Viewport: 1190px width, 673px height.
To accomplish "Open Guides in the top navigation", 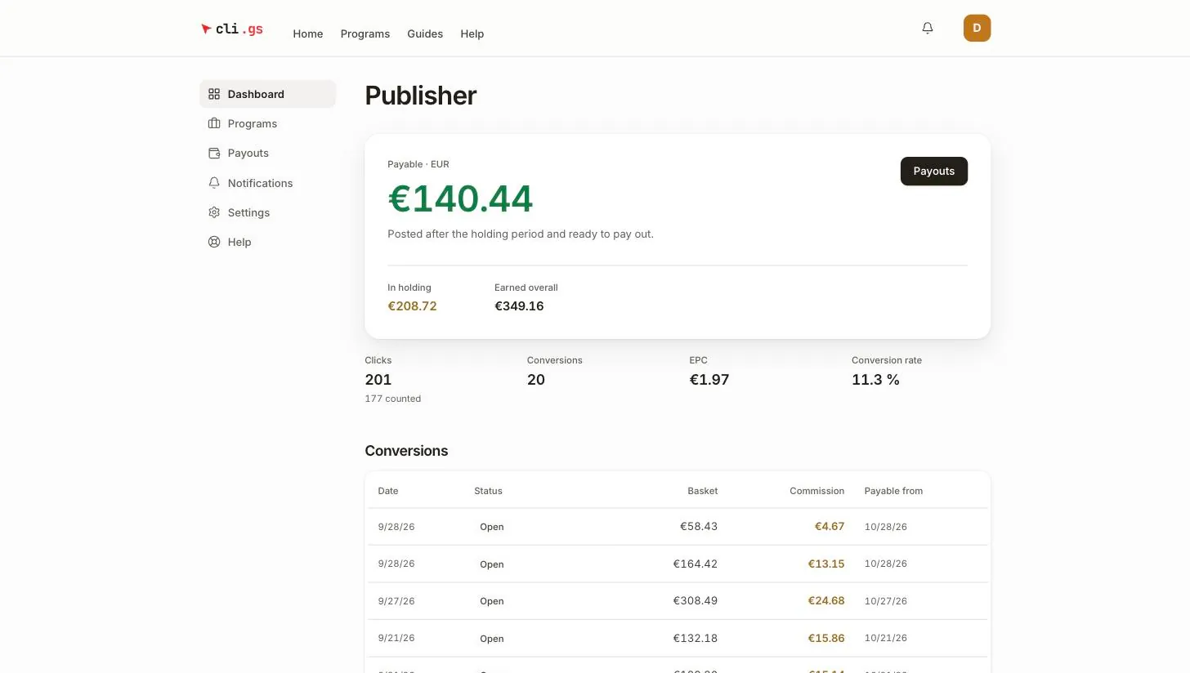I will point(425,33).
